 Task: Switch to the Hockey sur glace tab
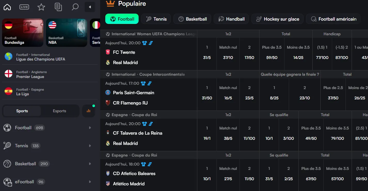277,19
